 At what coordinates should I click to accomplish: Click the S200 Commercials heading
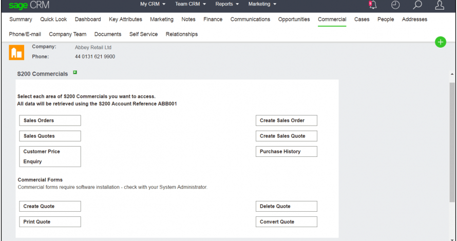coord(43,74)
